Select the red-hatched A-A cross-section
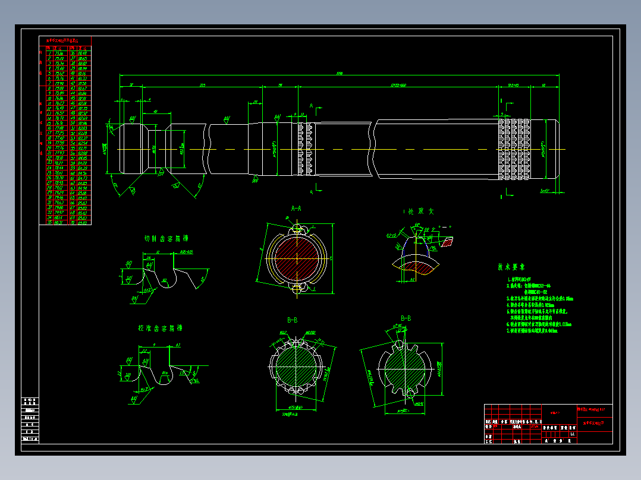 tap(297, 258)
